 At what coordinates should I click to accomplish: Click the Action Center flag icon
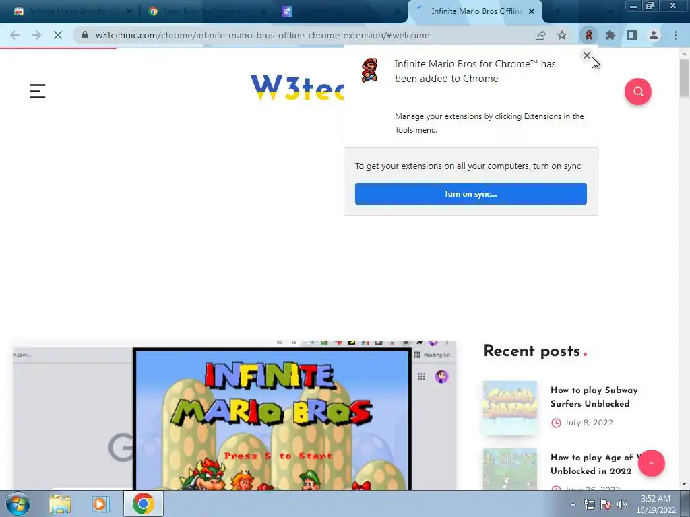pyautogui.click(x=606, y=504)
